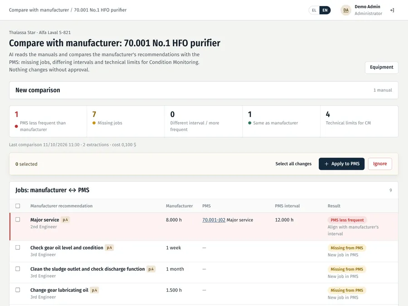This screenshot has height=306, width=408.
Task: Click the PMS less frequent result badge
Action: tap(347, 220)
